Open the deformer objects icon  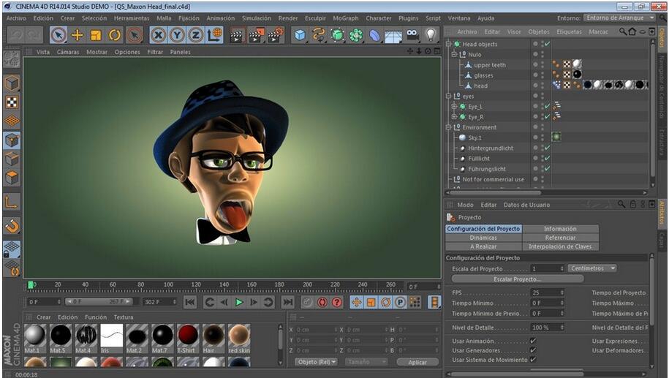tap(374, 35)
